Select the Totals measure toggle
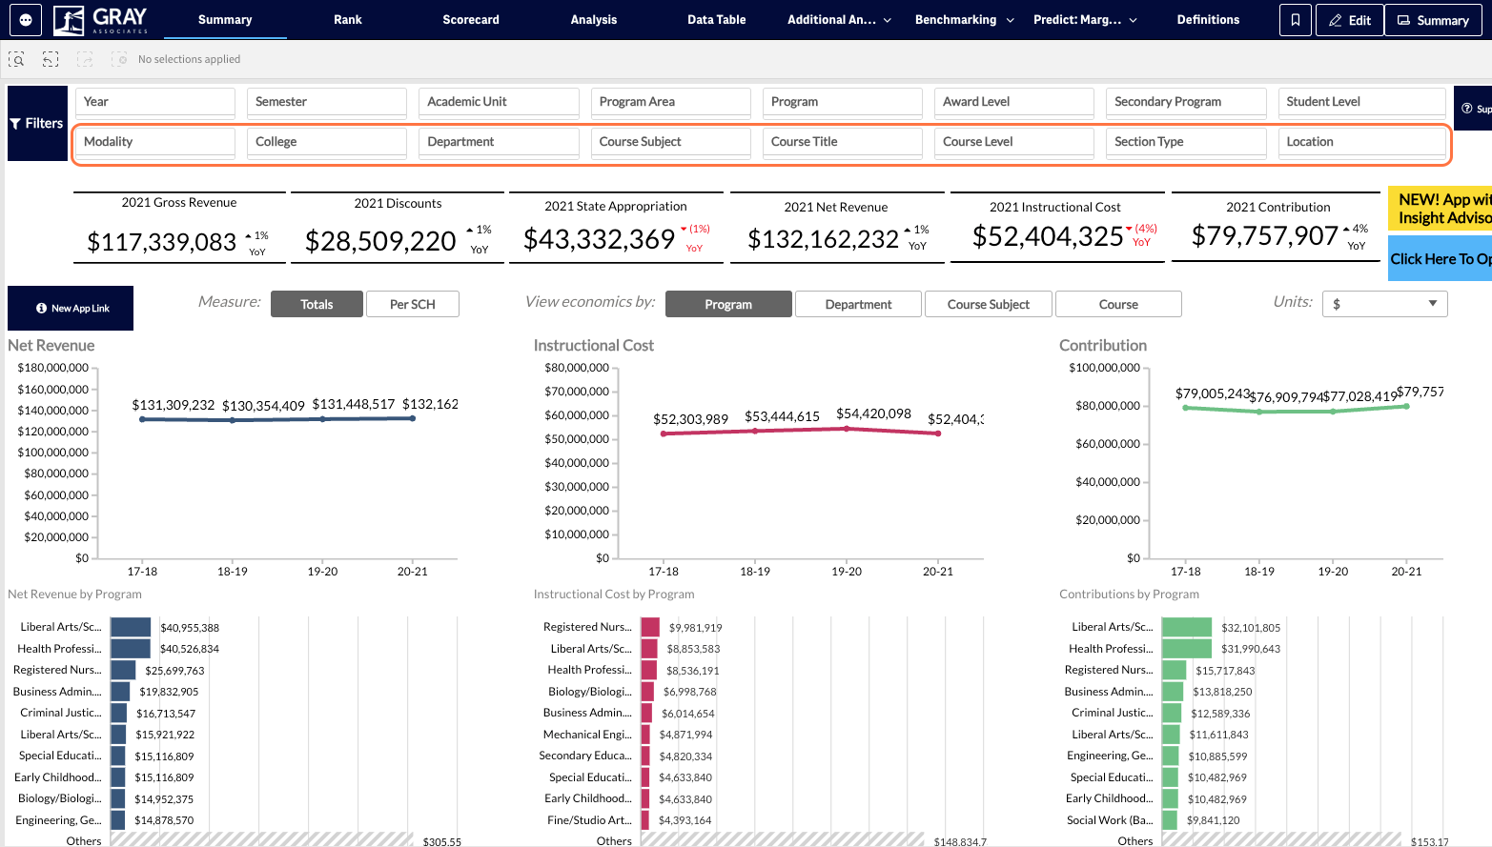 317,304
